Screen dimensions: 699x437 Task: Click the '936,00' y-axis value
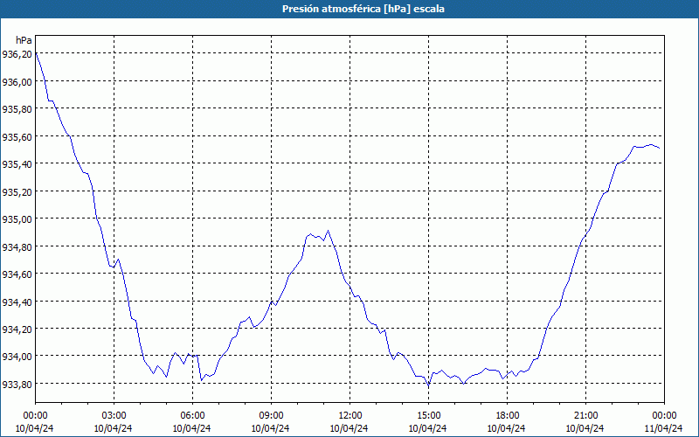tap(17, 81)
